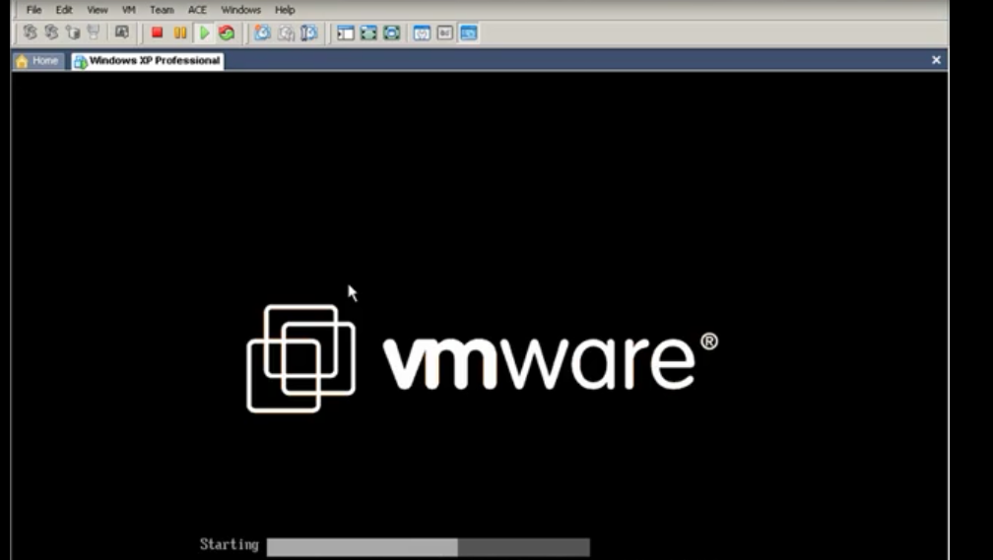
Task: Open the File menu
Action: 33,10
